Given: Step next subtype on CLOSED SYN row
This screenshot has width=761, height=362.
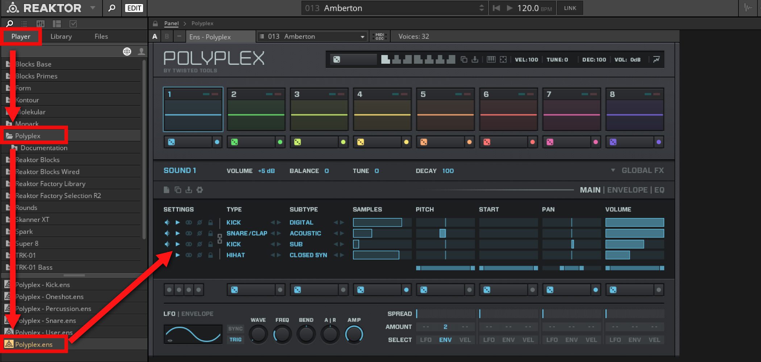Looking at the screenshot, I should pos(342,255).
